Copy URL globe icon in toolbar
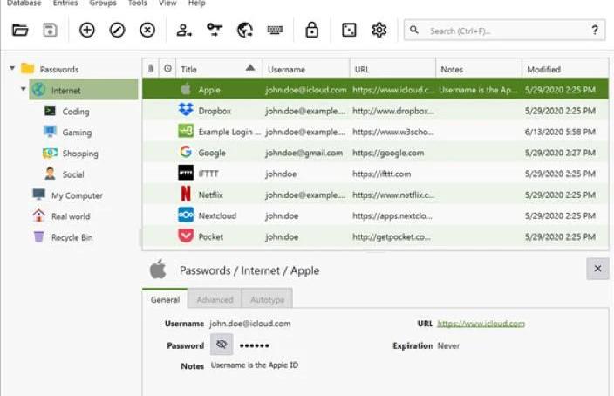Viewport: 614px width, 396px height. point(245,31)
